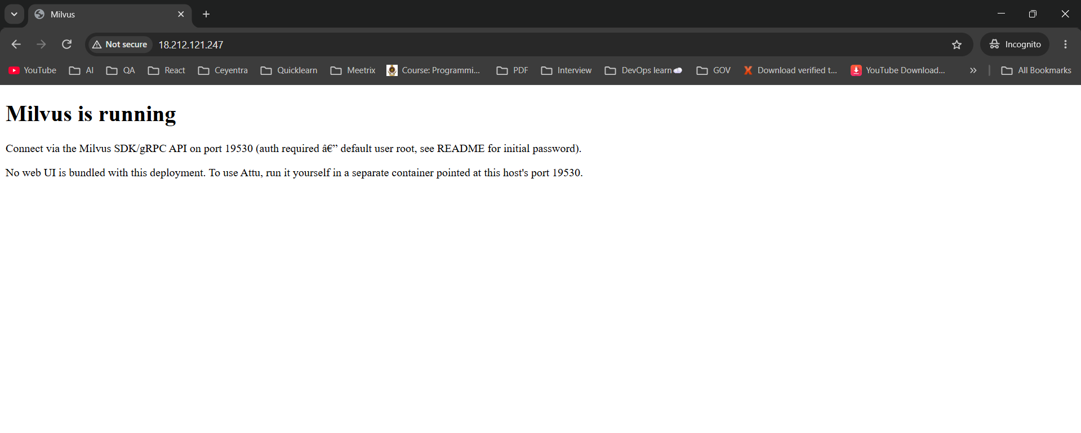The width and height of the screenshot is (1081, 433).
Task: Open the Chrome three-dot menu
Action: (1065, 44)
